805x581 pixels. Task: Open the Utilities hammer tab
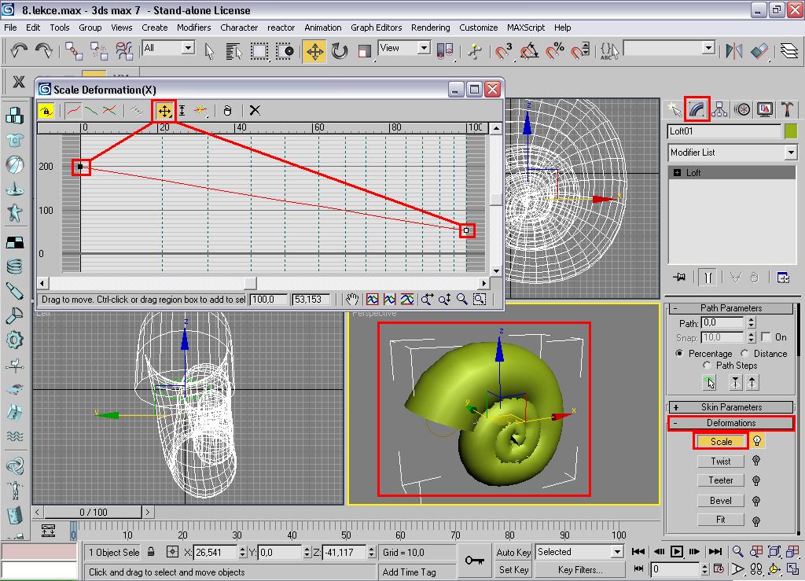coord(787,108)
